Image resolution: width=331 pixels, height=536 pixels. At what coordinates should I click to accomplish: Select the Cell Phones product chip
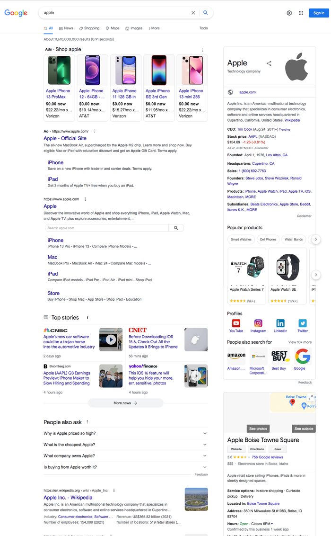click(268, 240)
